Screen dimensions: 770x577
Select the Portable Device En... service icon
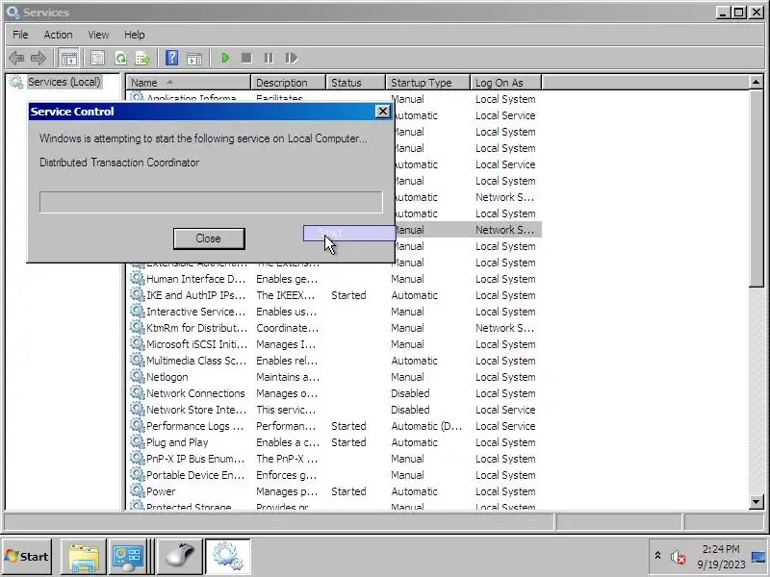pos(137,474)
